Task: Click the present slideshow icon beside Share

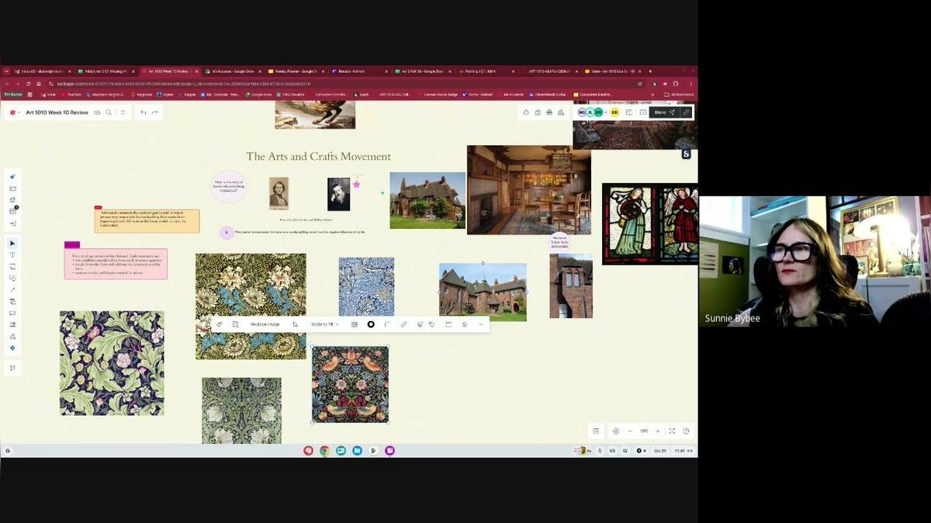Action: coord(643,113)
